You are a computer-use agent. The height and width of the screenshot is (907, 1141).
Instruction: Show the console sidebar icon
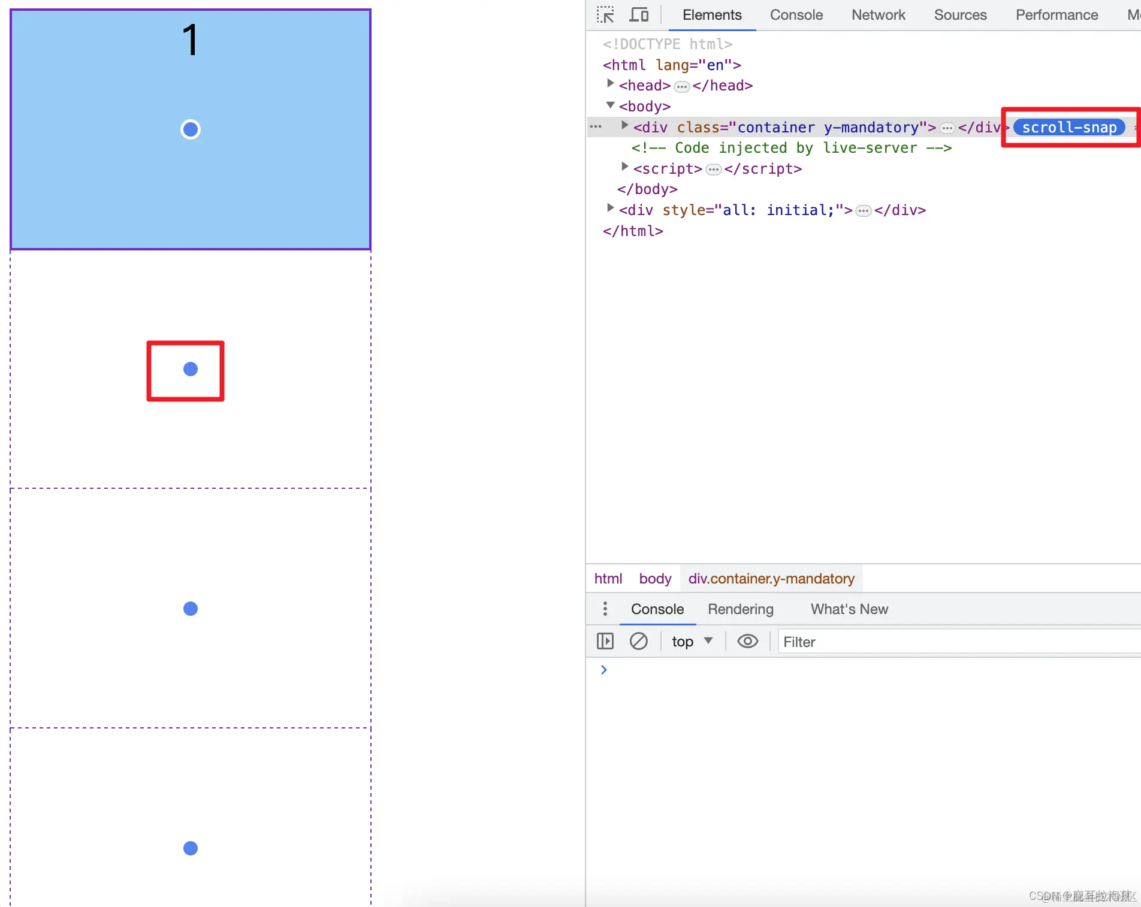coord(605,641)
